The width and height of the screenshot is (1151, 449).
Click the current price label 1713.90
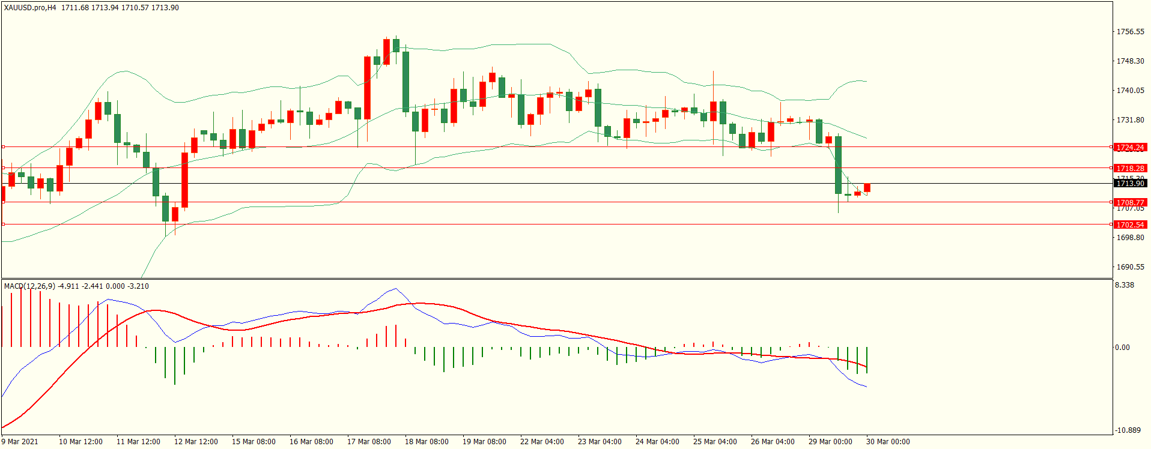(1130, 183)
